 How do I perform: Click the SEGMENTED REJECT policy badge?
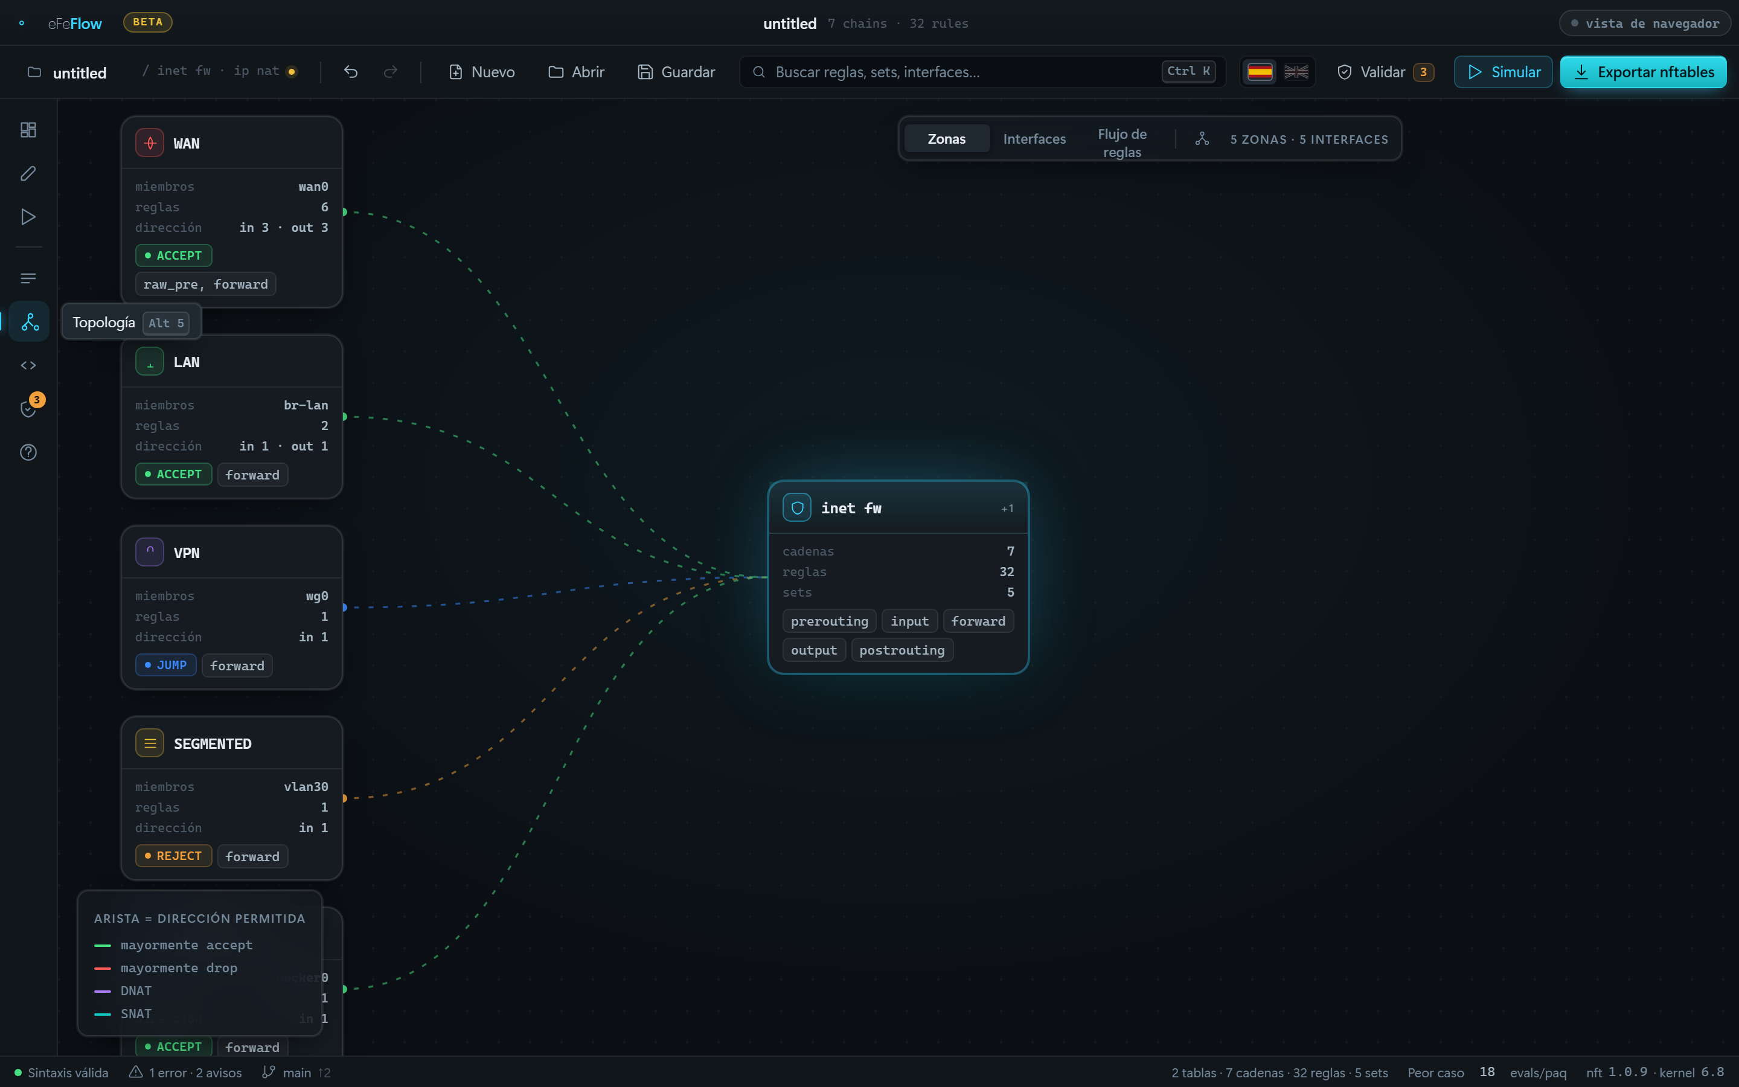(x=173, y=856)
